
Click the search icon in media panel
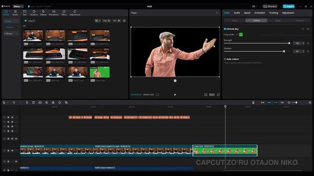[x=124, y=21]
